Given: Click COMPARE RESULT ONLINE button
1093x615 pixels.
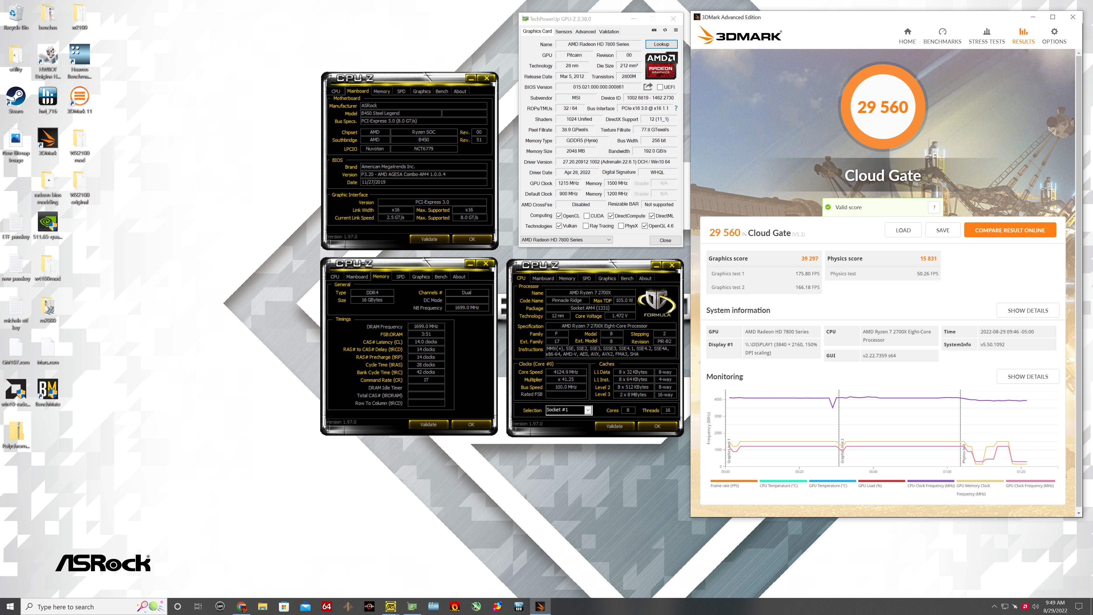Looking at the screenshot, I should pos(1010,230).
